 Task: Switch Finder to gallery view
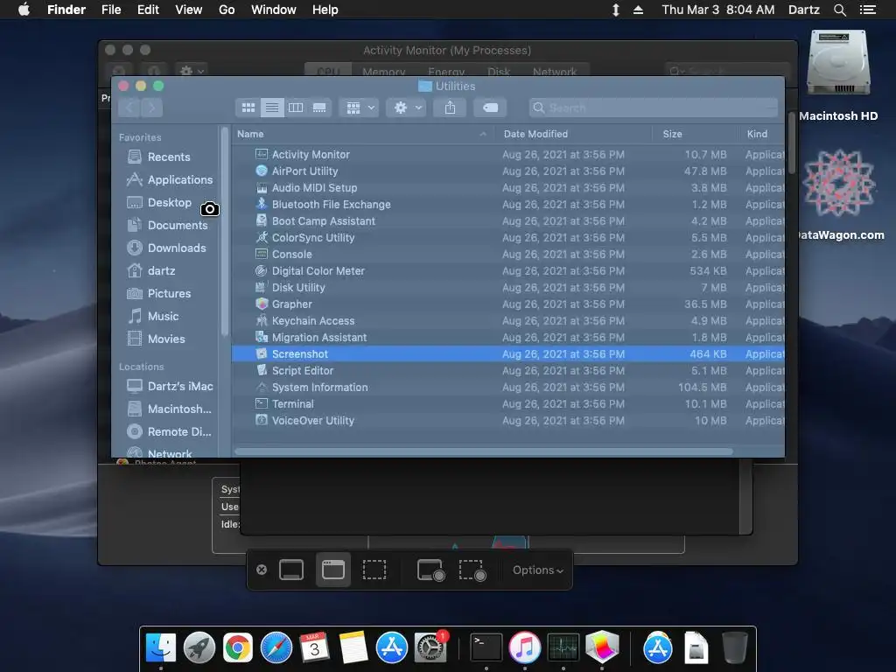pos(319,108)
